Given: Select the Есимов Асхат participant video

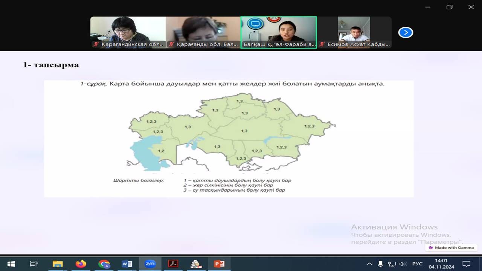Looking at the screenshot, I should click(x=354, y=32).
